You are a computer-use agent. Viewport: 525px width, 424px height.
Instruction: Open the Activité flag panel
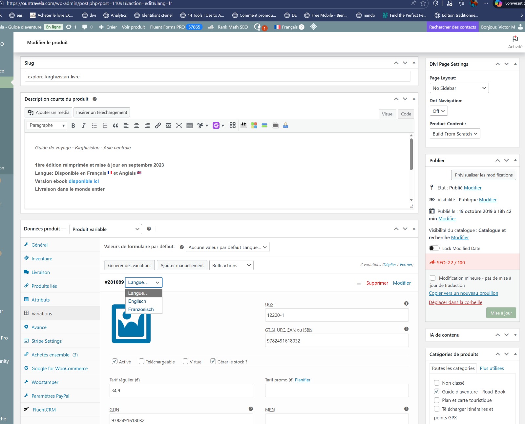tap(515, 42)
